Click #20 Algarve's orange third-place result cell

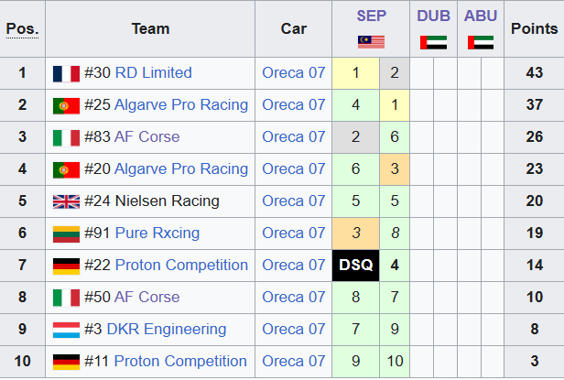coord(395,169)
